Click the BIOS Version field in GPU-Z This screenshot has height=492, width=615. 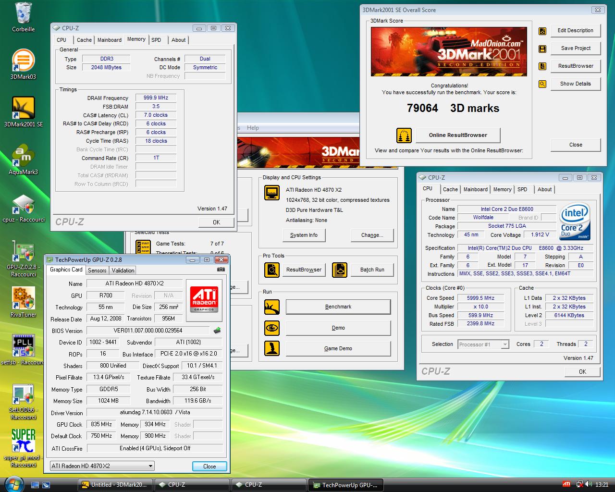[148, 331]
